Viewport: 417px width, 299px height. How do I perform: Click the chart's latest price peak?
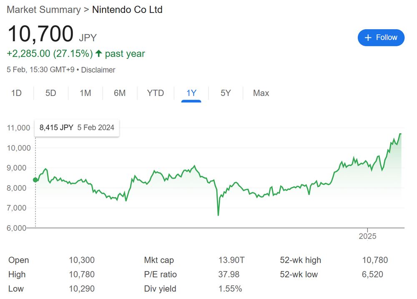pyautogui.click(x=400, y=134)
